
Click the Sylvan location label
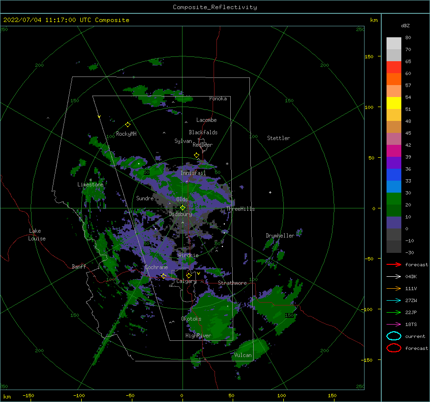click(183, 141)
